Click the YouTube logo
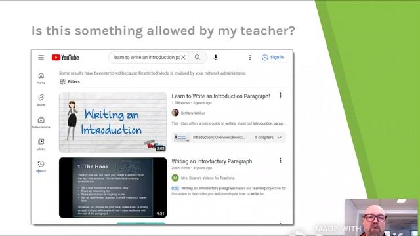The image size is (420, 236). (66, 58)
